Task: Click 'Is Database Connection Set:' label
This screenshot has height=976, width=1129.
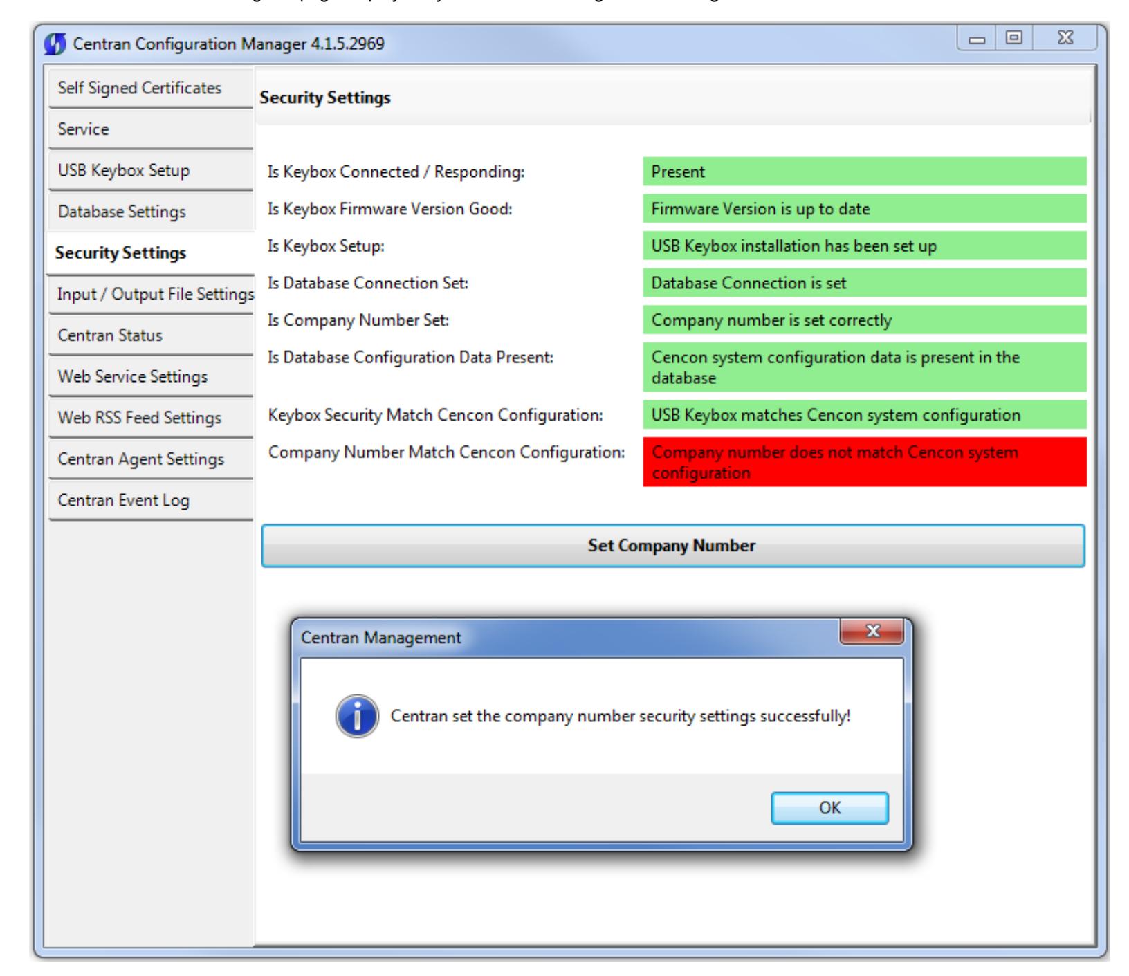Action: [368, 283]
